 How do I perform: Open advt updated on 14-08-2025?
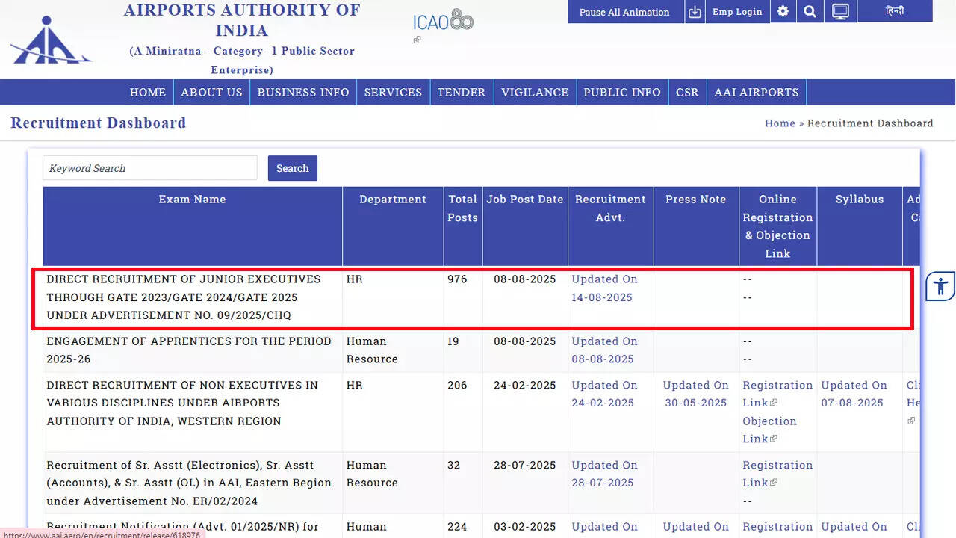tap(604, 288)
